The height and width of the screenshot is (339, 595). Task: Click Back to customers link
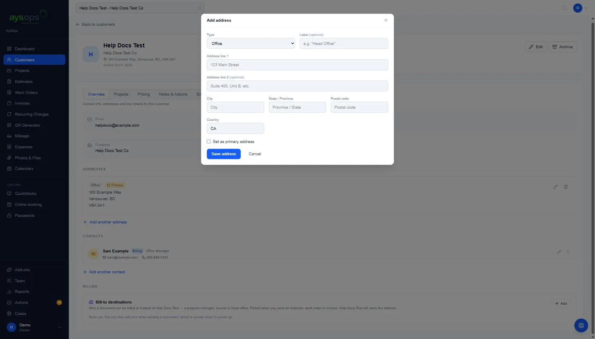96,25
